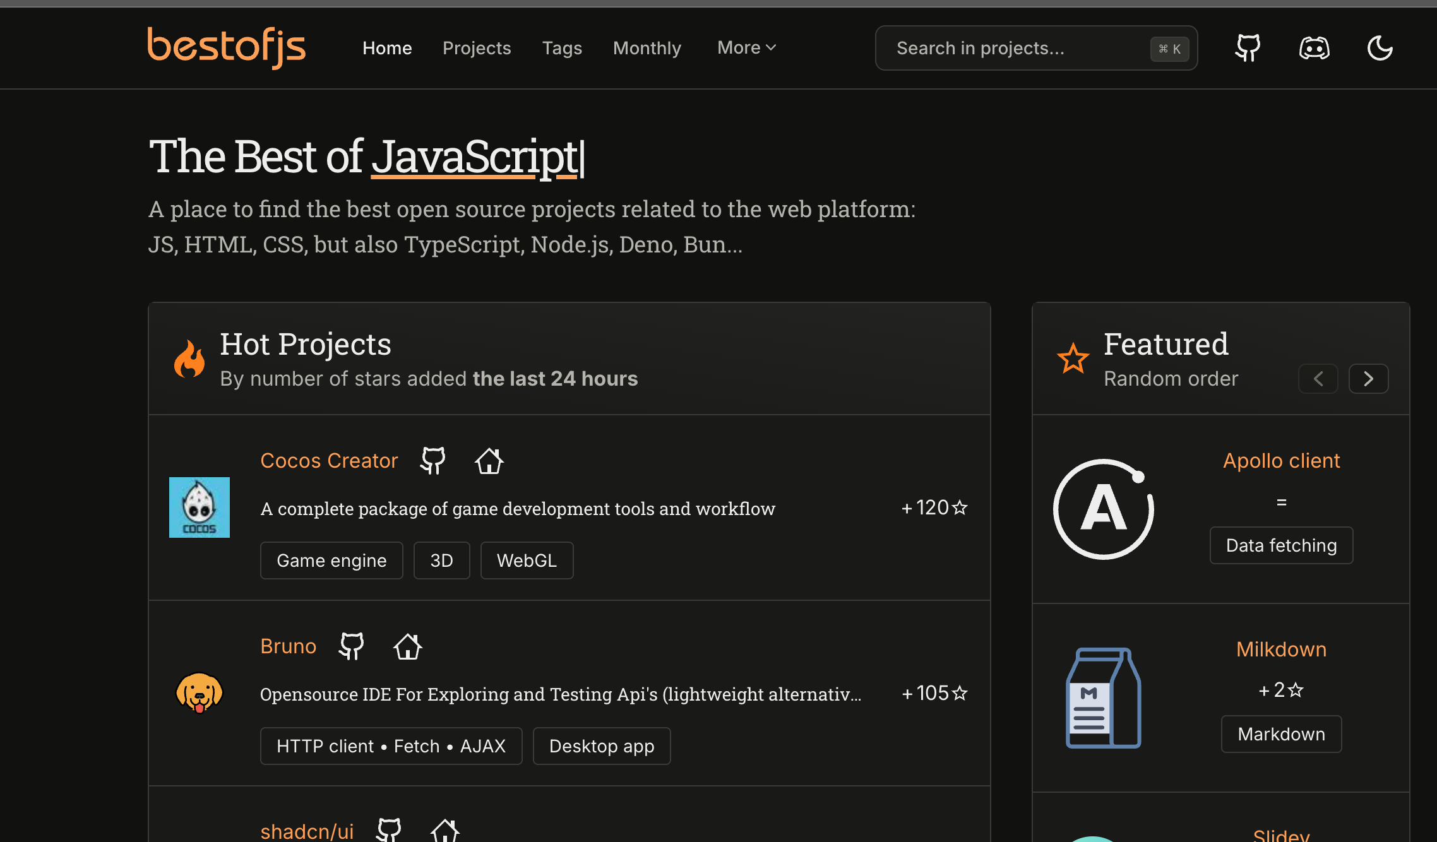Open shadcn/ui homepage icon
Image resolution: width=1437 pixels, height=842 pixels.
pos(444,831)
